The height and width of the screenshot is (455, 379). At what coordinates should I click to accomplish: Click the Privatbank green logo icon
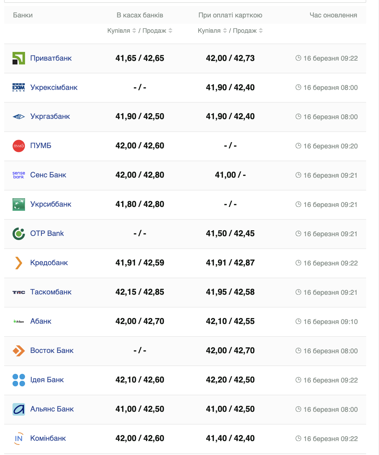[x=18, y=58]
